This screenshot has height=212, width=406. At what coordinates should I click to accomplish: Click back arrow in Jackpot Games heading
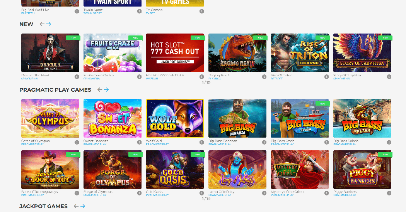76,206
